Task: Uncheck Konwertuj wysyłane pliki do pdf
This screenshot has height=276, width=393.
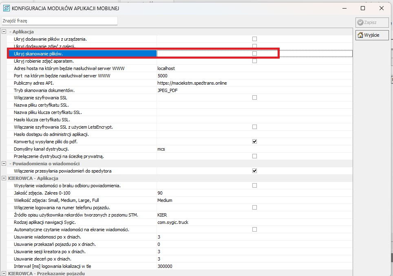Action: pos(255,142)
